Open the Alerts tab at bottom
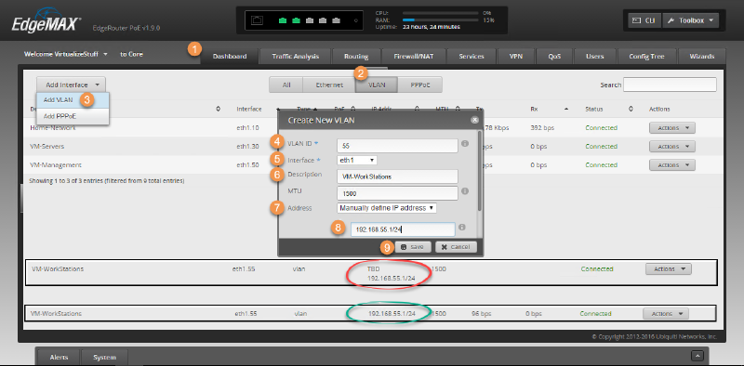The width and height of the screenshot is (744, 366). pos(59,357)
